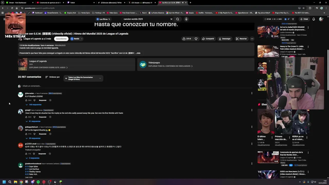Open File Explorer from taskbar
The width and height of the screenshot is (329, 185).
click(x=15, y=182)
